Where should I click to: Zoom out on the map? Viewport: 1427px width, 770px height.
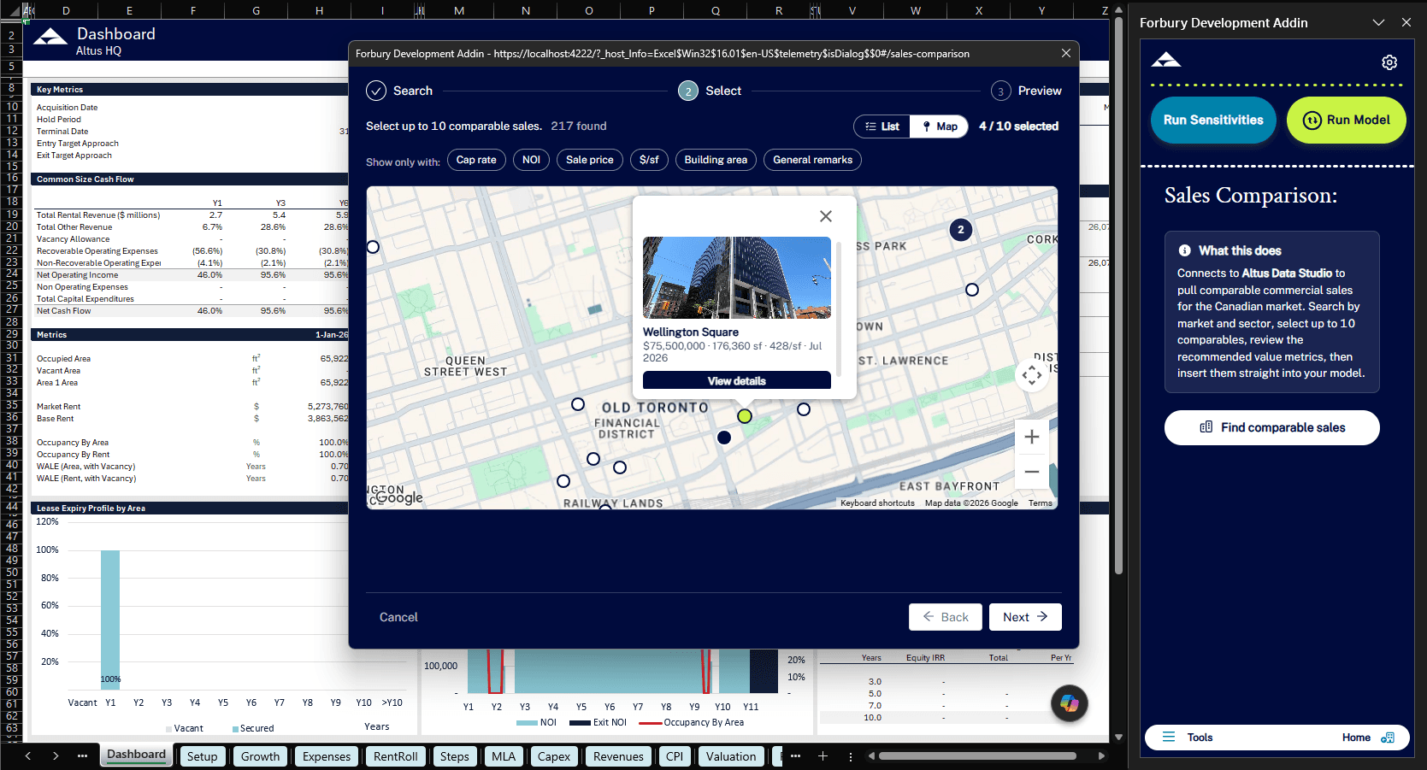click(x=1032, y=472)
